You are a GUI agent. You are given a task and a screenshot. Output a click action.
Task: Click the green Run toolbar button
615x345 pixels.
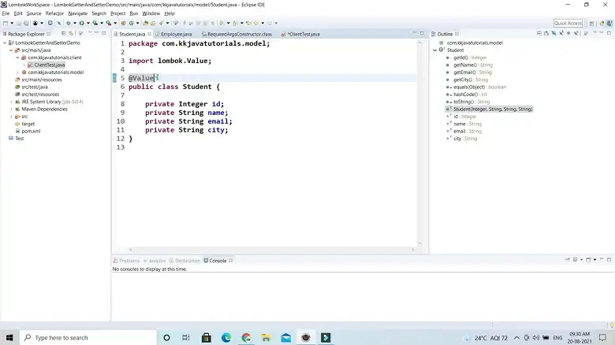point(81,23)
